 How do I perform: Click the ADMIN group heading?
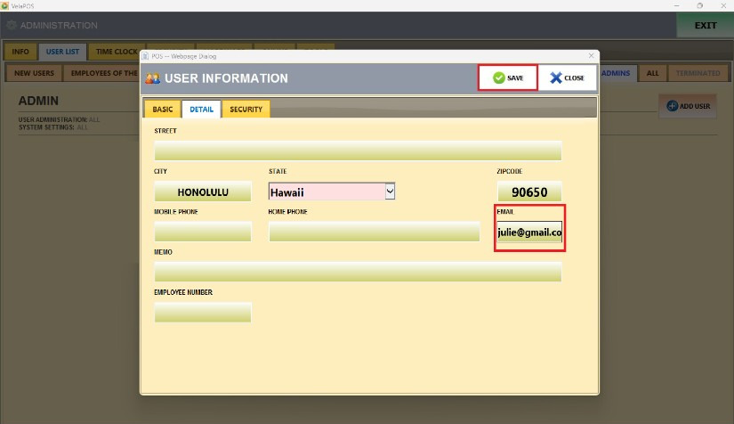[38, 101]
